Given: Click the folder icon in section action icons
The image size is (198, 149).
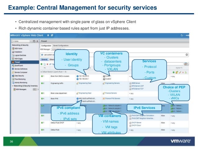Looking at the screenshot, I should [177, 72].
